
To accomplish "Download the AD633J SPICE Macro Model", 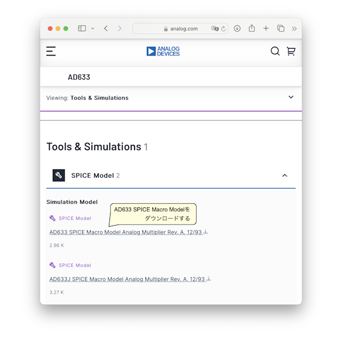I will point(130,279).
